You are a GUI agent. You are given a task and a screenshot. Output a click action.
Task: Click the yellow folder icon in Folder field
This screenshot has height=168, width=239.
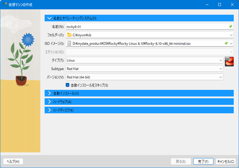pos(69,35)
